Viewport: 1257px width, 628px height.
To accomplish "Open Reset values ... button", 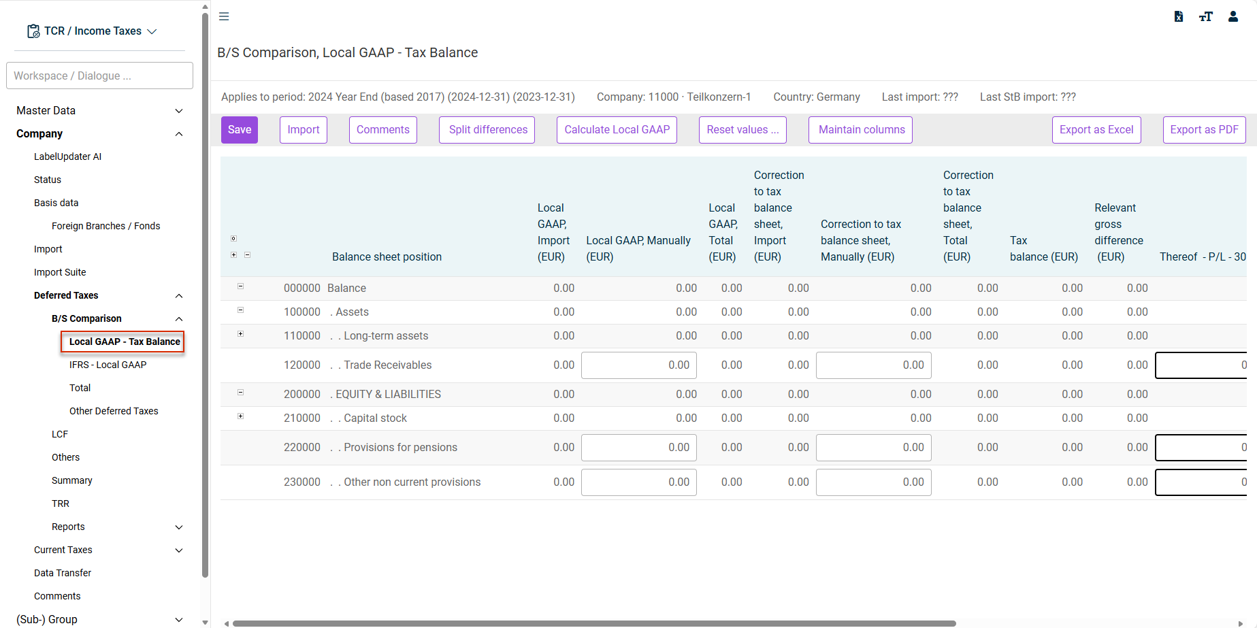I will [742, 130].
